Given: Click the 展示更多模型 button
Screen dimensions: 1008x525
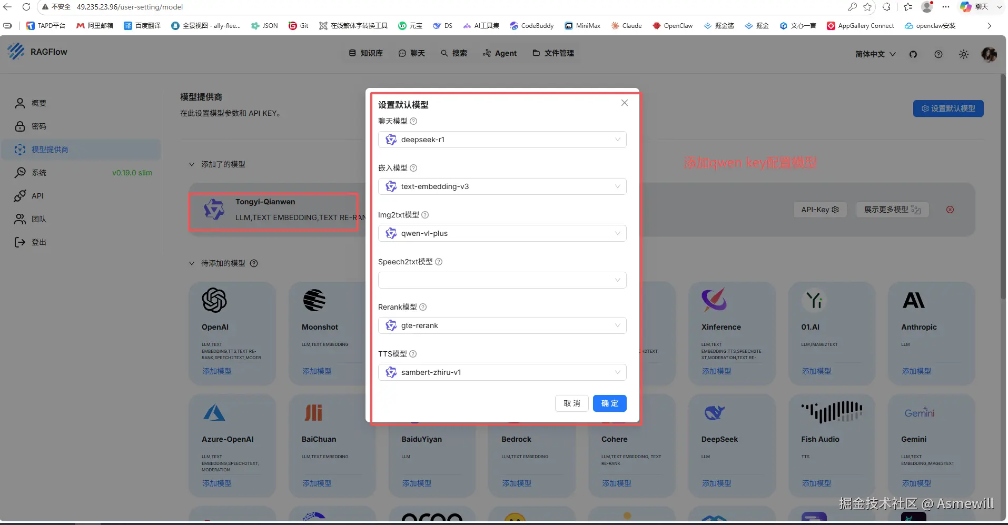Looking at the screenshot, I should tap(892, 210).
